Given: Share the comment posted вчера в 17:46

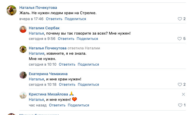Looking at the screenshot, I should coord(75,19).
